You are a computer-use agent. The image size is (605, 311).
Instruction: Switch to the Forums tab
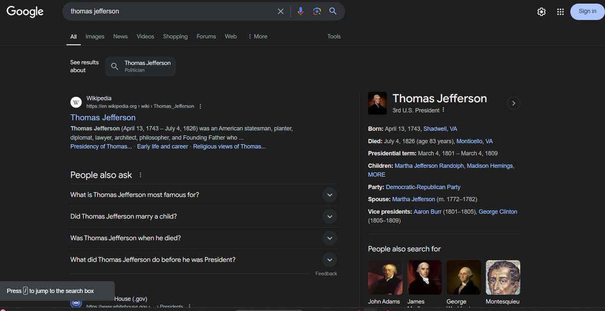(206, 36)
